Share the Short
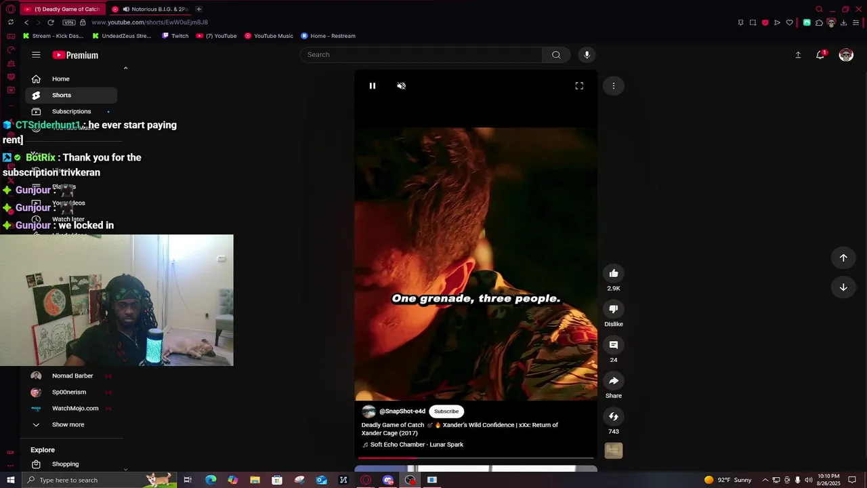867x488 pixels. [x=614, y=381]
